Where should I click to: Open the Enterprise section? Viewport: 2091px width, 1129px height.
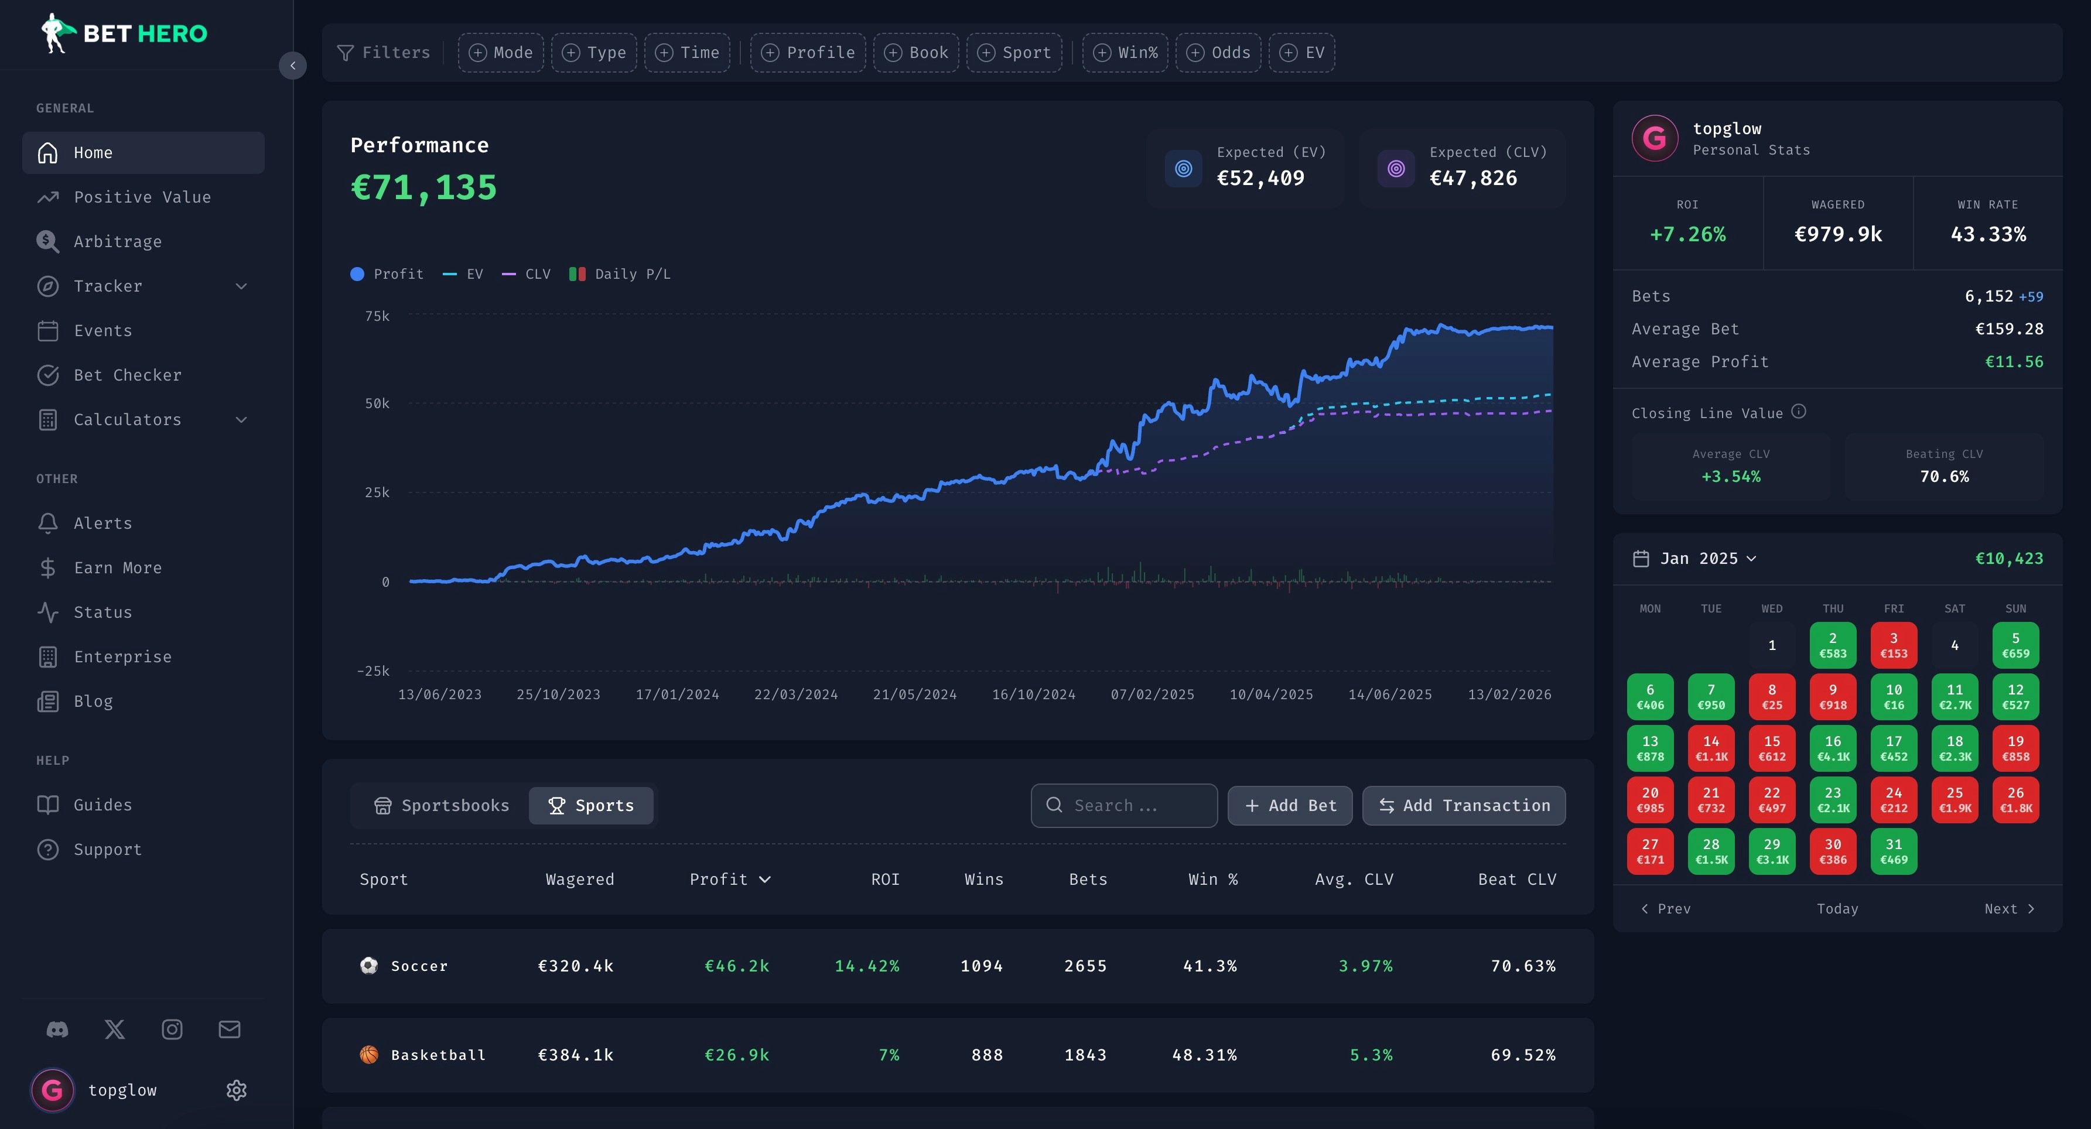click(122, 656)
